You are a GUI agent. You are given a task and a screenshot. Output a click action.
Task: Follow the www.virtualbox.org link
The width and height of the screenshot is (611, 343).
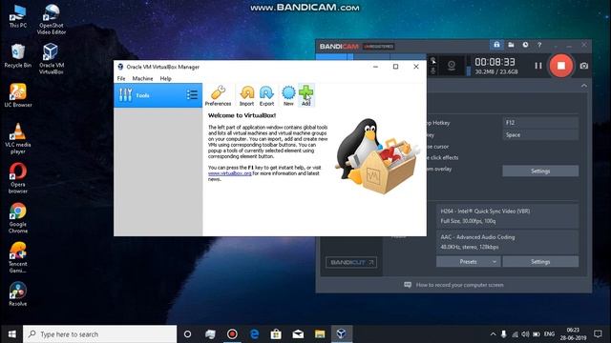pos(229,173)
